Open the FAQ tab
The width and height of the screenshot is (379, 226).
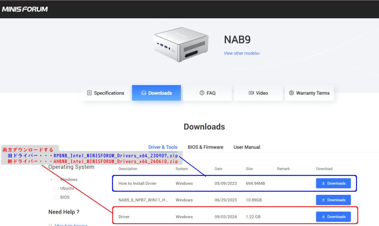(x=207, y=93)
